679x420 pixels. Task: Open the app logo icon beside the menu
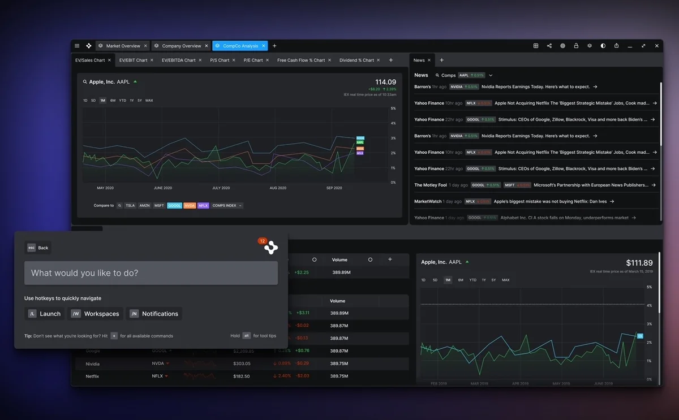click(88, 45)
